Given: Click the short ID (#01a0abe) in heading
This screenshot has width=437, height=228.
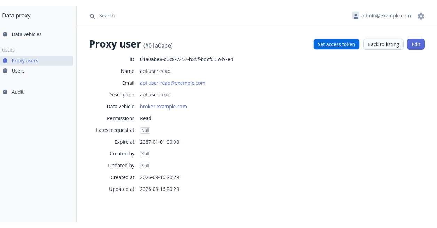Looking at the screenshot, I should click(x=158, y=45).
